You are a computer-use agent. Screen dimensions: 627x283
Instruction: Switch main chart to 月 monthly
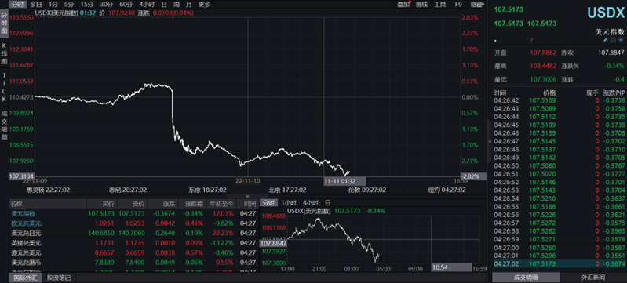pyautogui.click(x=188, y=5)
